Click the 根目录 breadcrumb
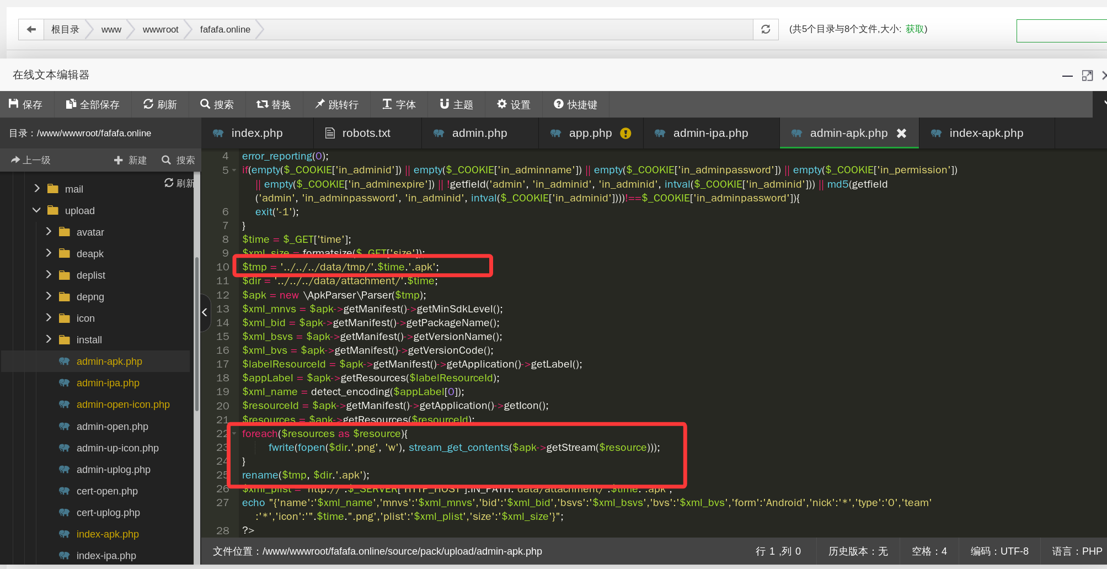The width and height of the screenshot is (1107, 569). click(x=65, y=29)
